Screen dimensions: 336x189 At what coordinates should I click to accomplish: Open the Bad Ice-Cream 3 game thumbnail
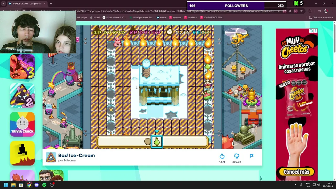click(x=22, y=67)
